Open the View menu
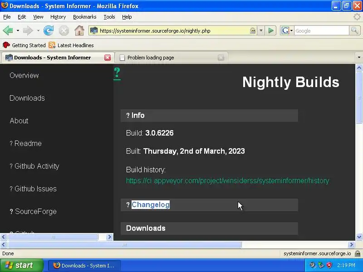This screenshot has width=363, height=272. (x=38, y=17)
